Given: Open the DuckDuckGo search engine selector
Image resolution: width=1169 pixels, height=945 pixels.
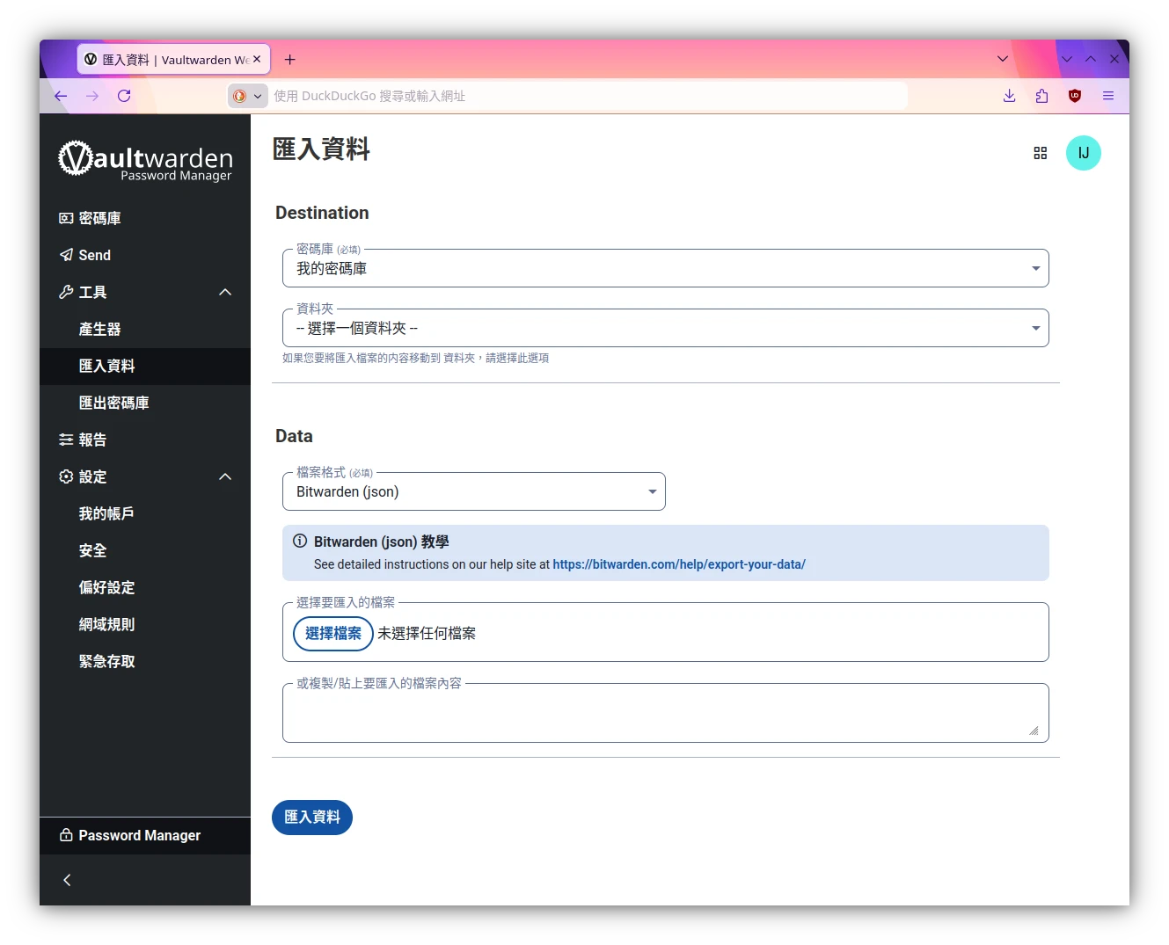Looking at the screenshot, I should (247, 96).
